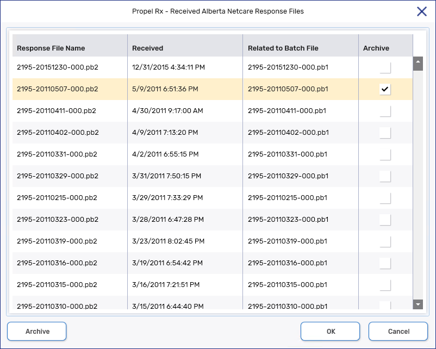This screenshot has width=436, height=349.
Task: Select response file 2195-20110331-000.pb2
Action: tap(57, 154)
